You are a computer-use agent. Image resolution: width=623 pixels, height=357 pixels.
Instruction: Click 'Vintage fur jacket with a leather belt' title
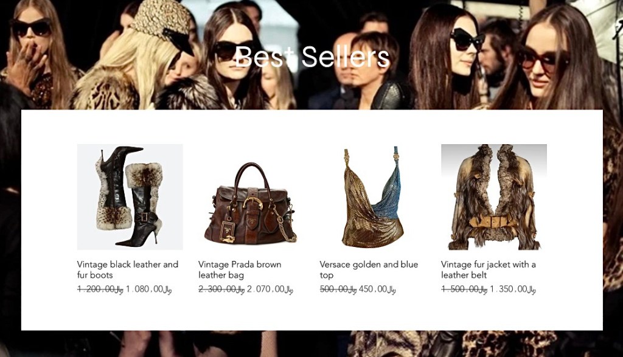pos(489,269)
